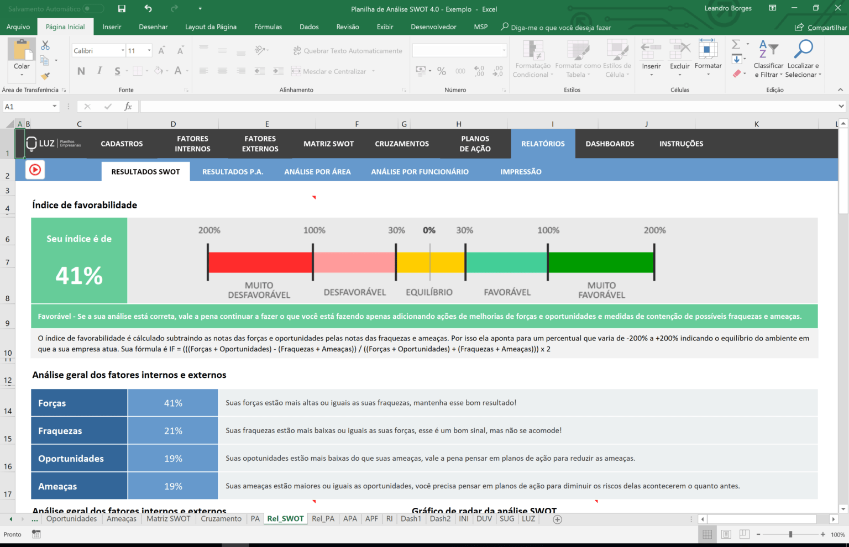Click the DASHBOARDS navigation button in the sheet
The height and width of the screenshot is (547, 849).
tap(610, 144)
